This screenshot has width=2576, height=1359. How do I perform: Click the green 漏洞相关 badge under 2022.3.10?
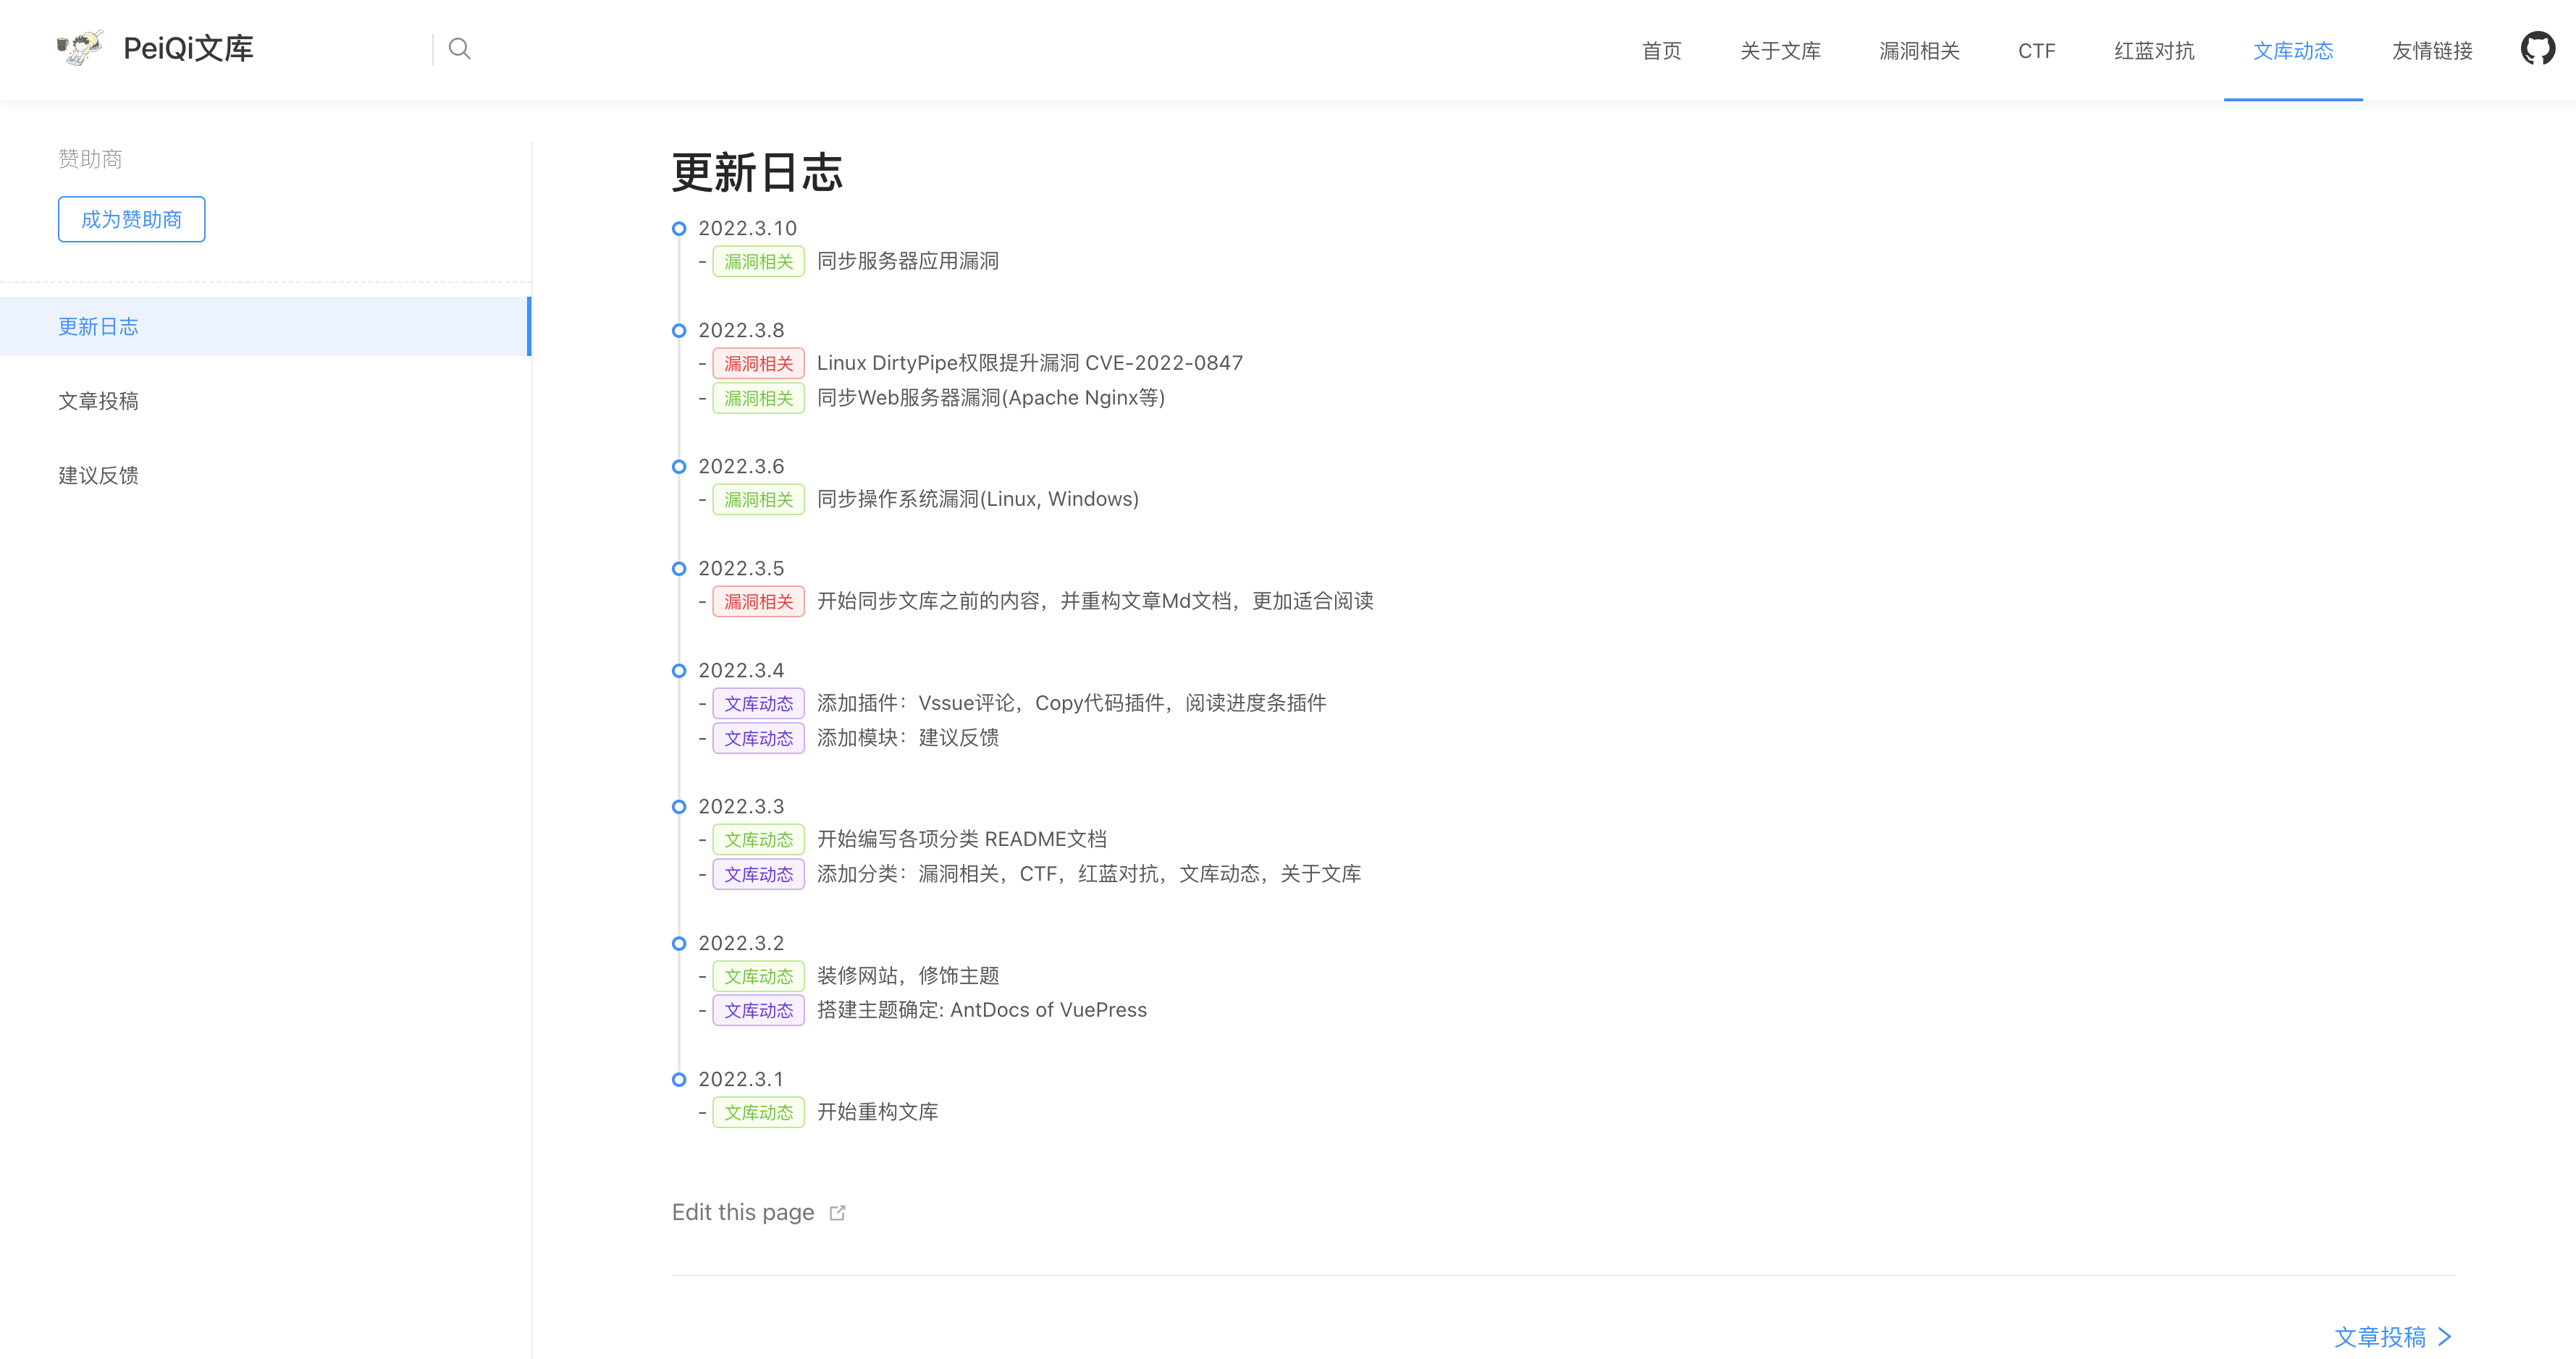click(x=759, y=261)
